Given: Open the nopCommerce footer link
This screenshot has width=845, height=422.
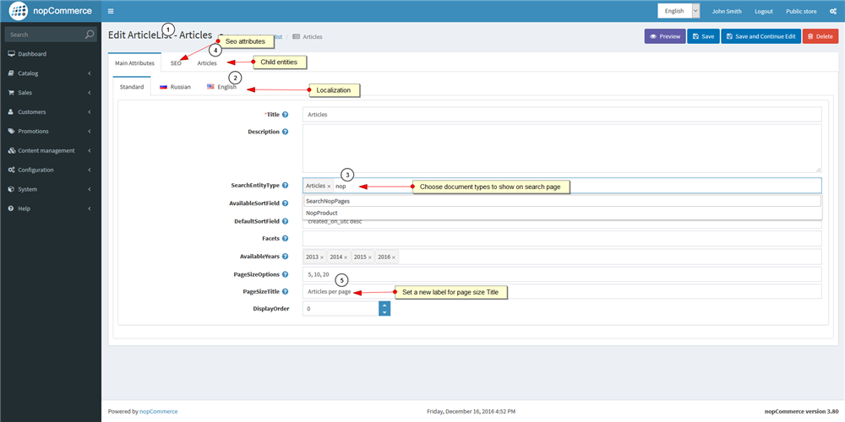Looking at the screenshot, I should pyautogui.click(x=159, y=411).
